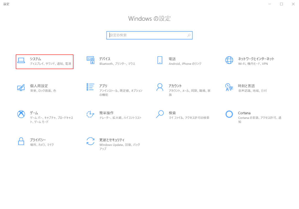Open the ネットワークとインターネット title
The width and height of the screenshot is (299, 209).
pos(256,59)
